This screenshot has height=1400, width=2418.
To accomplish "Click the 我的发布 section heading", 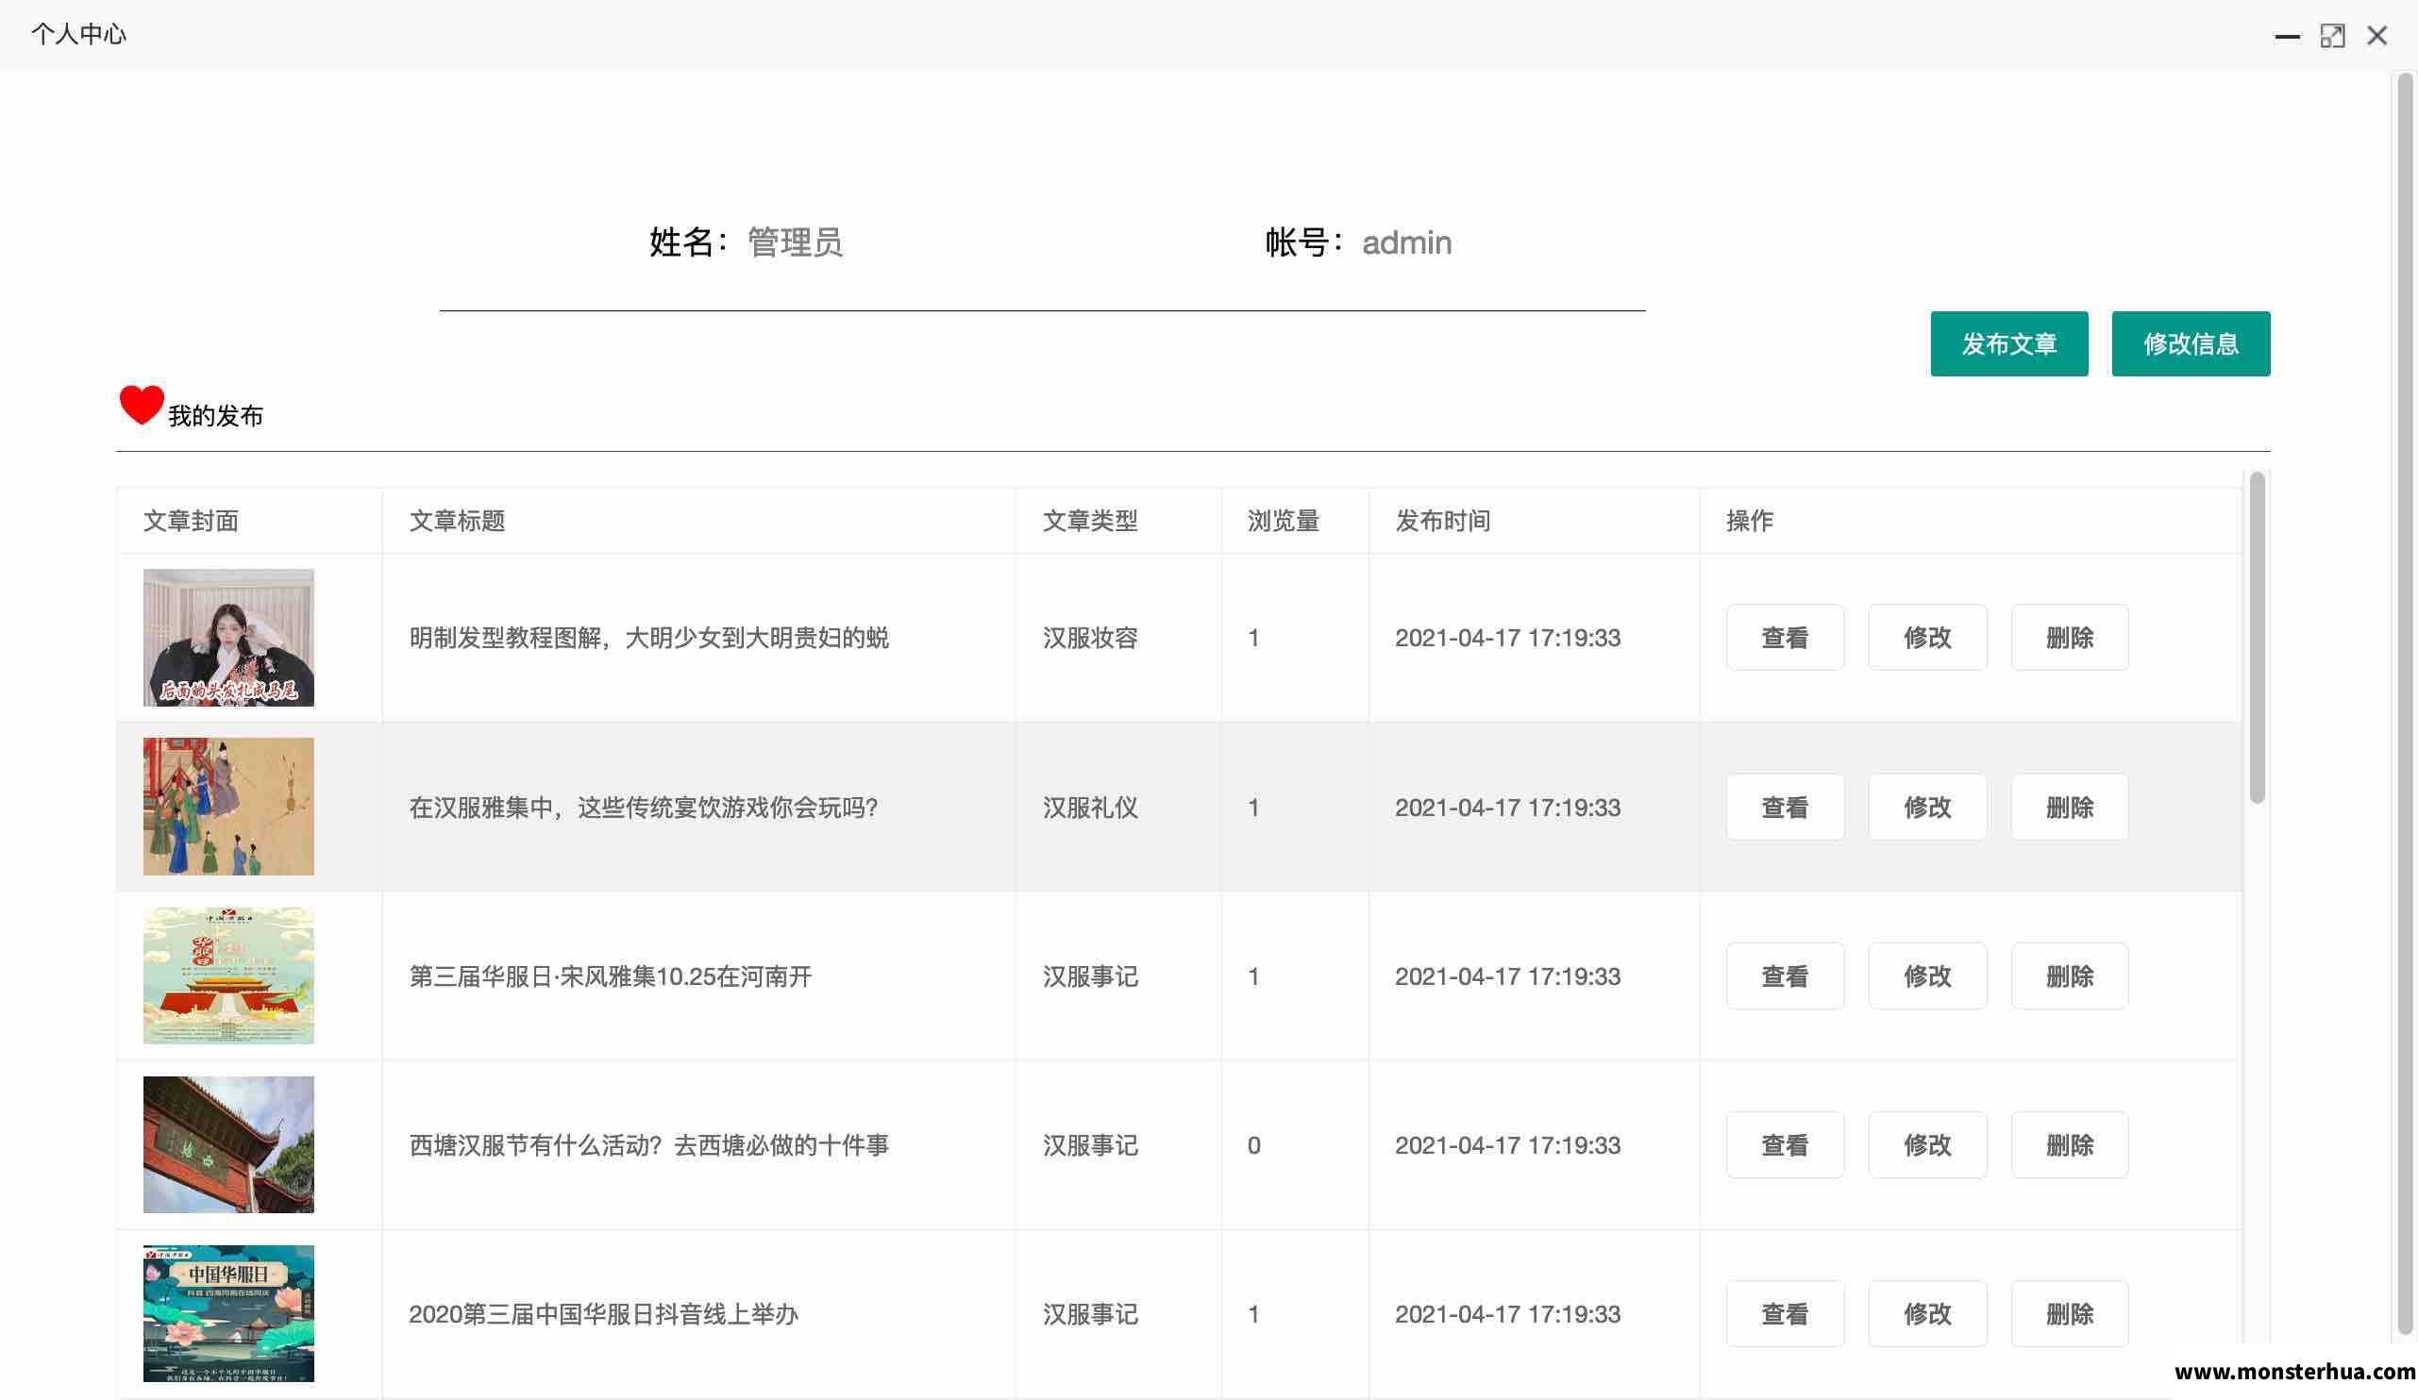I will coord(215,415).
